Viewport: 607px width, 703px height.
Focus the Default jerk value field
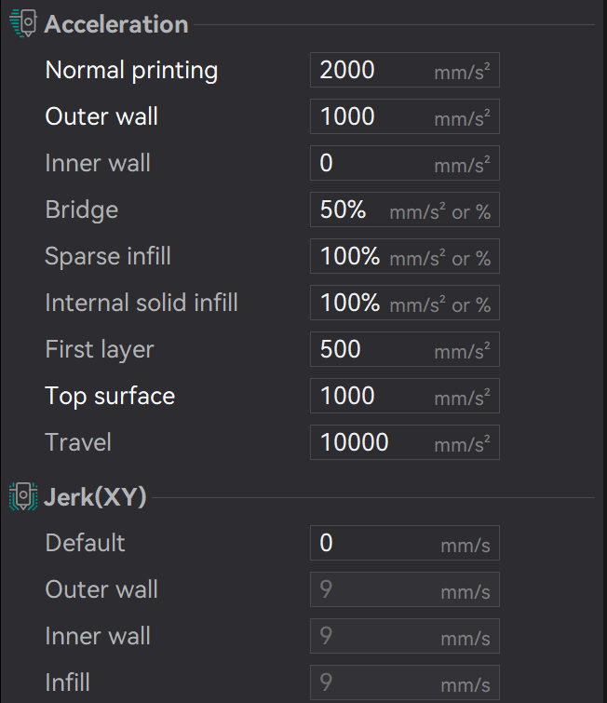[x=372, y=543]
